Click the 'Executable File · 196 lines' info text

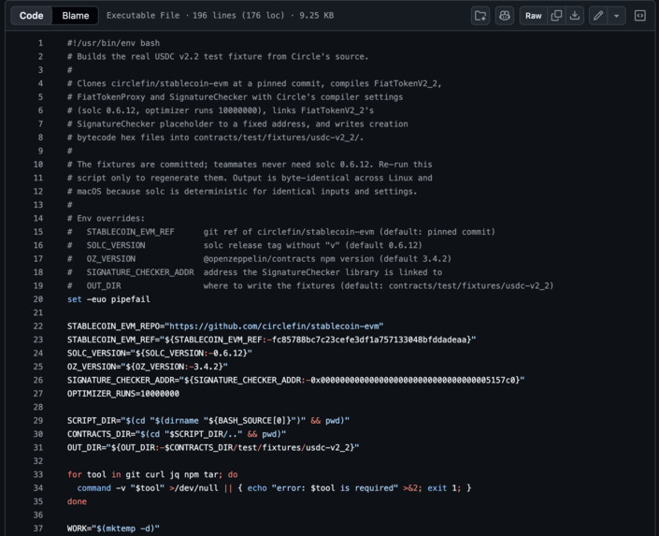221,16
